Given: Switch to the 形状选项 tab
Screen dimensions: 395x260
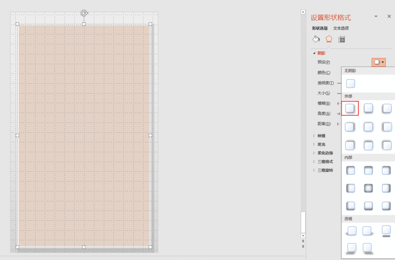Looking at the screenshot, I should click(x=320, y=28).
